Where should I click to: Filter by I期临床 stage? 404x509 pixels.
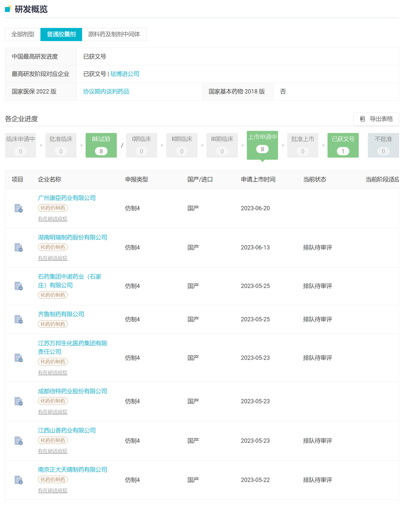point(141,145)
